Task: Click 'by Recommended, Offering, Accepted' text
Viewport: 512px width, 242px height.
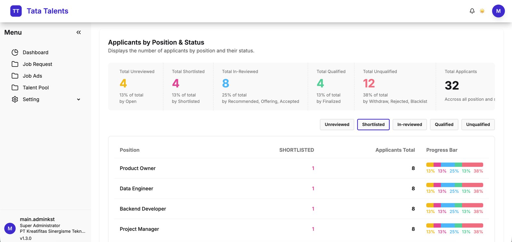Action: [260, 101]
